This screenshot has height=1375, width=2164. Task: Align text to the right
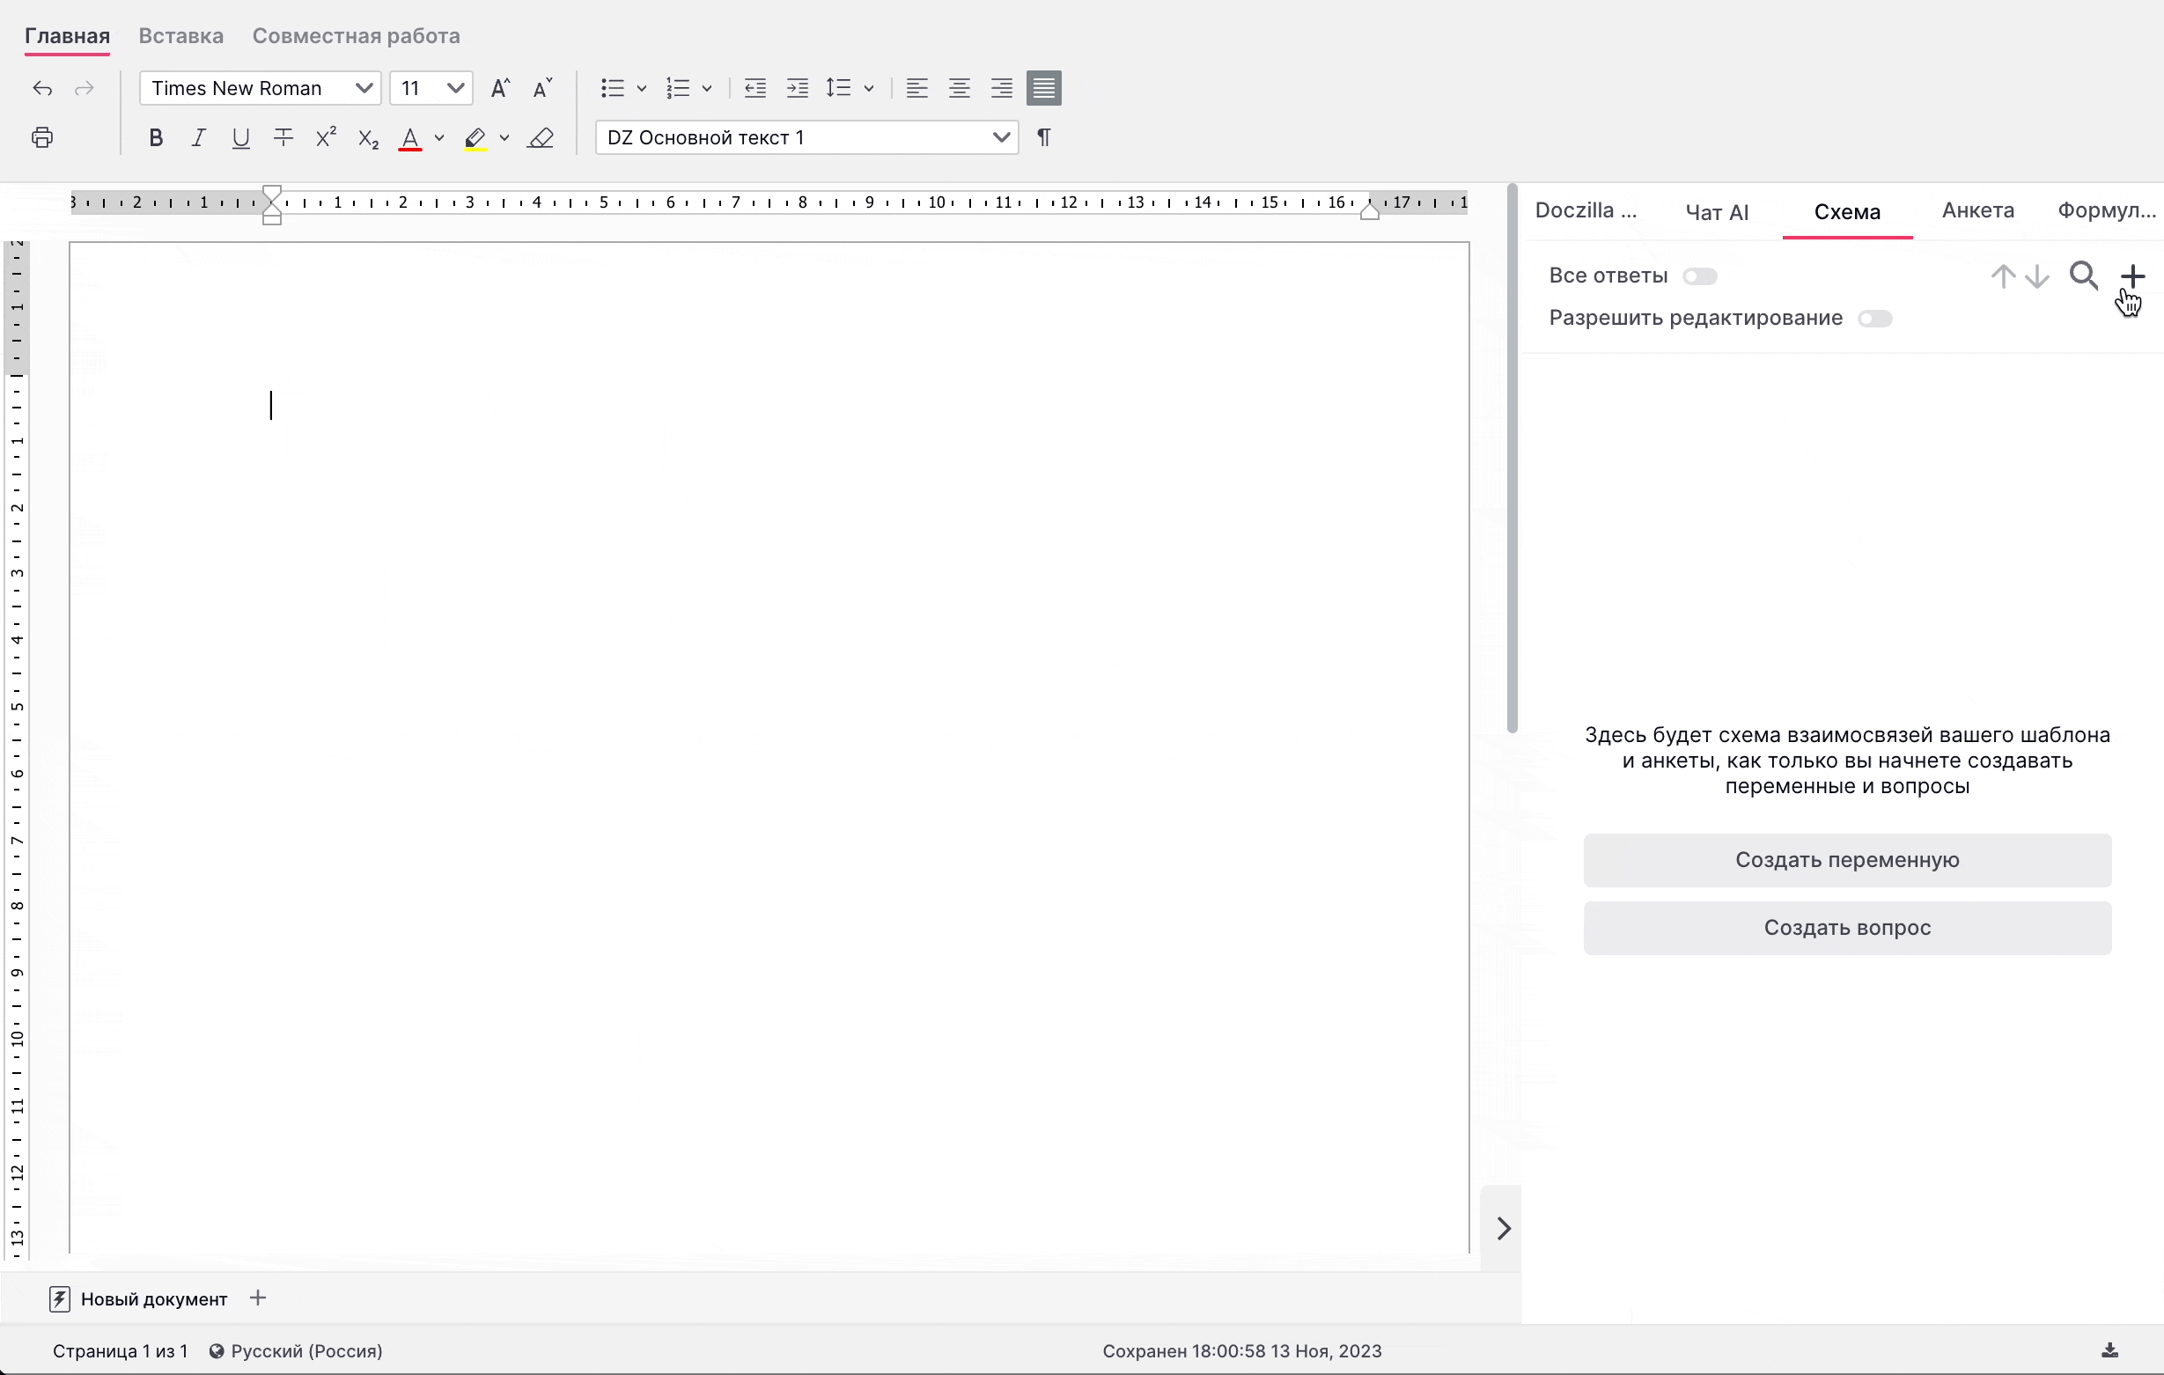(1001, 88)
